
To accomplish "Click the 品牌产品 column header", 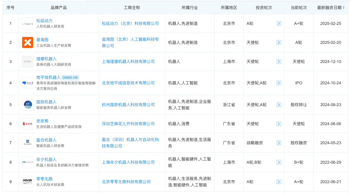I will tap(59, 8).
